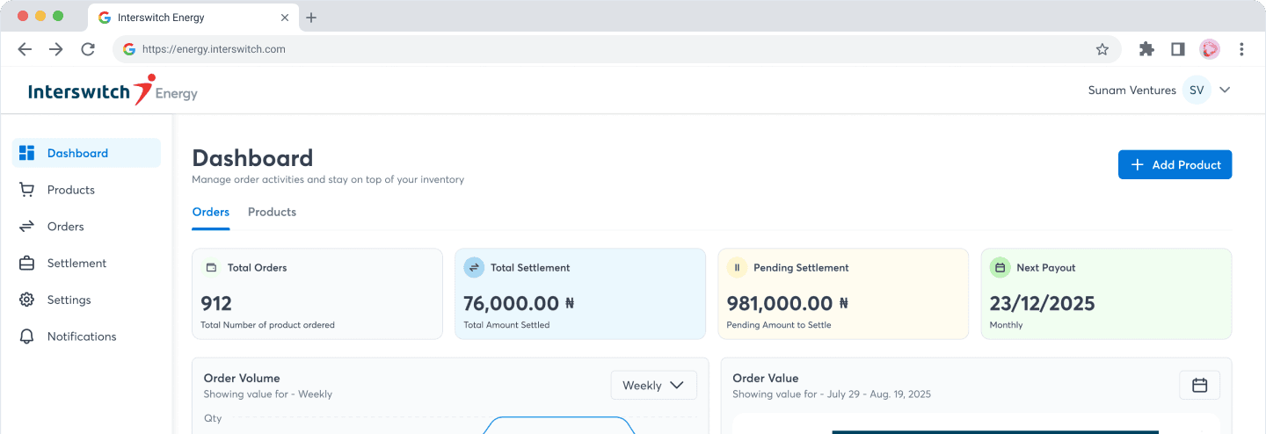Open a new browser tab
This screenshot has width=1266, height=434.
[311, 18]
